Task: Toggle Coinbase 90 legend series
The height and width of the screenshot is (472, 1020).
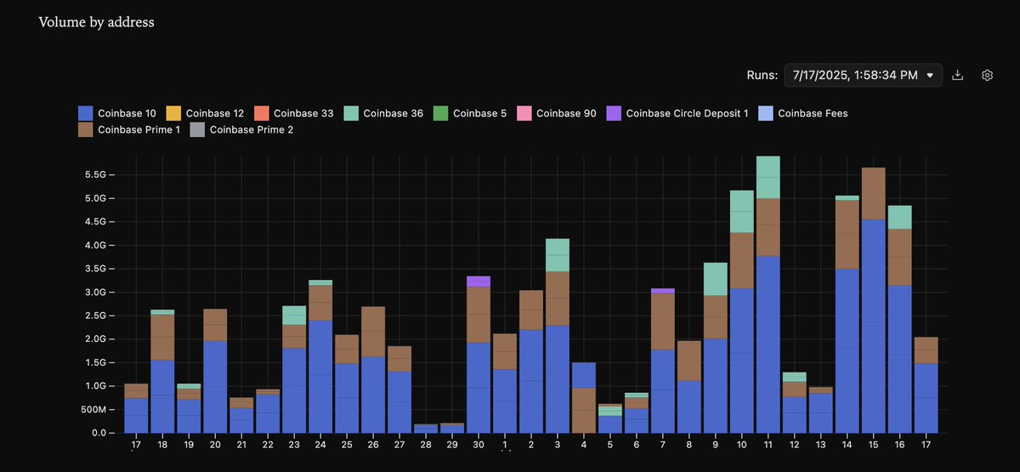Action: tap(557, 113)
